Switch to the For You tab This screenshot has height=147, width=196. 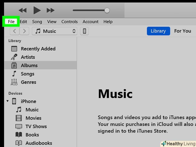click(183, 31)
